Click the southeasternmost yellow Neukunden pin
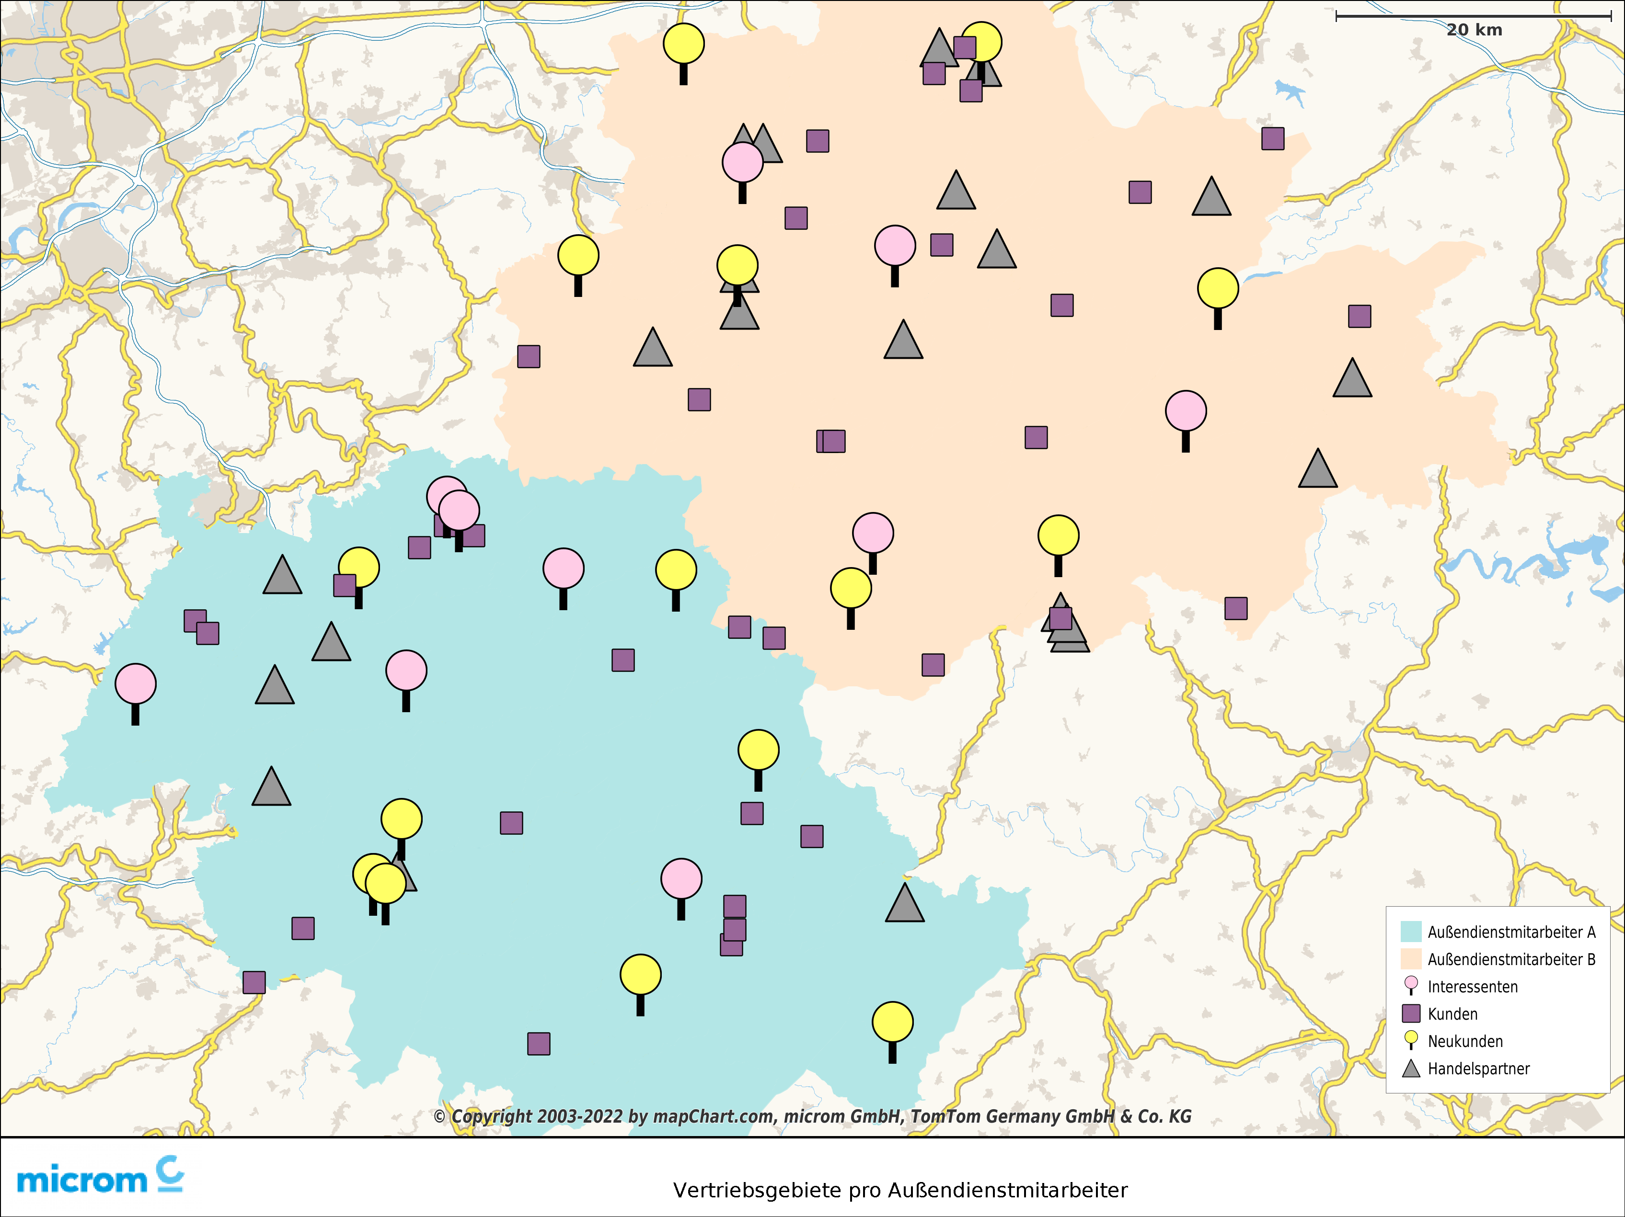This screenshot has height=1217, width=1625. tap(893, 1032)
